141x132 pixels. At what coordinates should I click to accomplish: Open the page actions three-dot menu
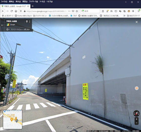tap(69, 11)
